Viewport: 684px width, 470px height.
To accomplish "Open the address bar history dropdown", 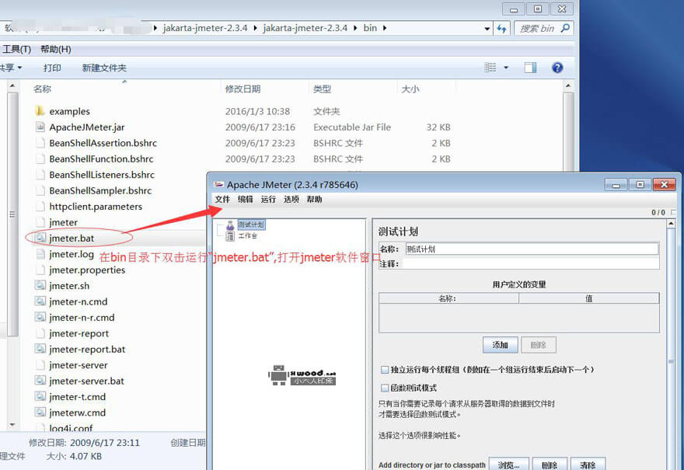I will 487,29.
